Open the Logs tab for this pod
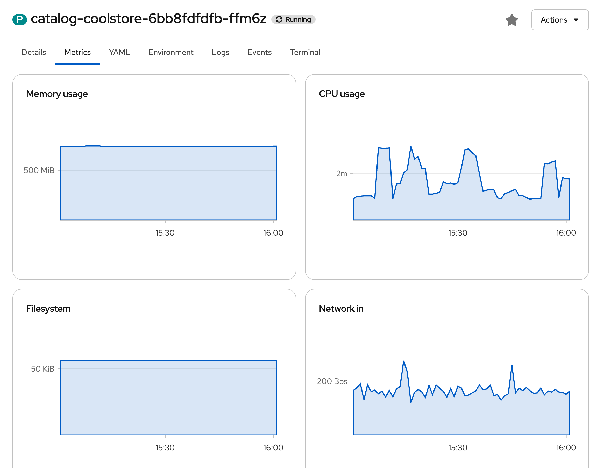The image size is (597, 468). pyautogui.click(x=221, y=52)
